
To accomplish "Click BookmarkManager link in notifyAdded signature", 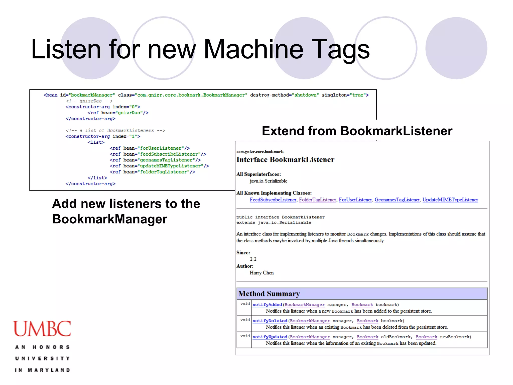I will pos(304,305).
